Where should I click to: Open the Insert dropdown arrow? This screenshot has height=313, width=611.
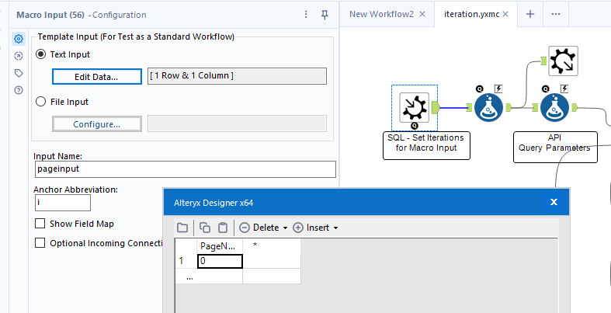click(335, 228)
